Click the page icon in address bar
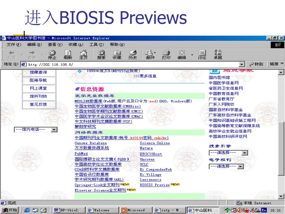 tap(24, 64)
